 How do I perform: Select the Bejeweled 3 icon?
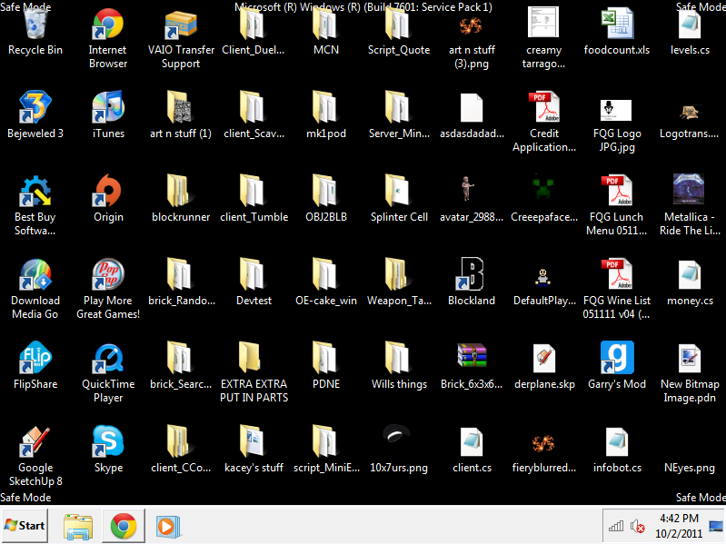[x=35, y=109]
